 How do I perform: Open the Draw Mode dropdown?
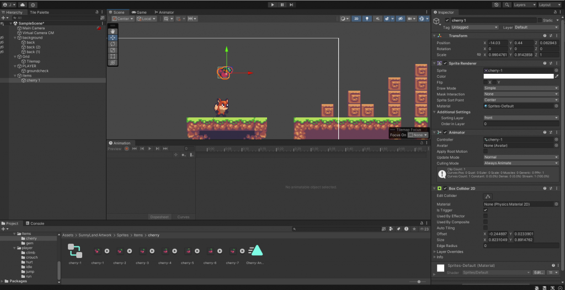521,88
